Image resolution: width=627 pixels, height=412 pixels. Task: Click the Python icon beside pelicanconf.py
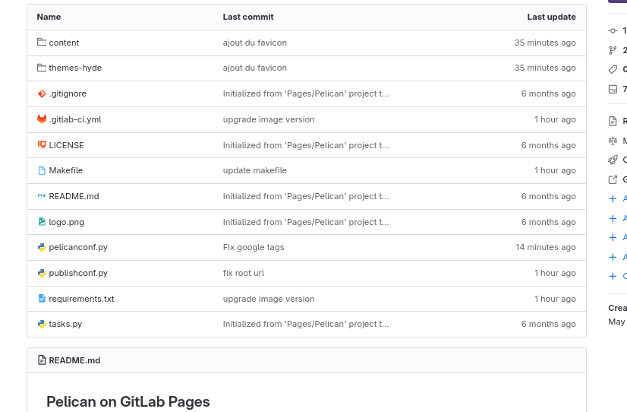(42, 248)
